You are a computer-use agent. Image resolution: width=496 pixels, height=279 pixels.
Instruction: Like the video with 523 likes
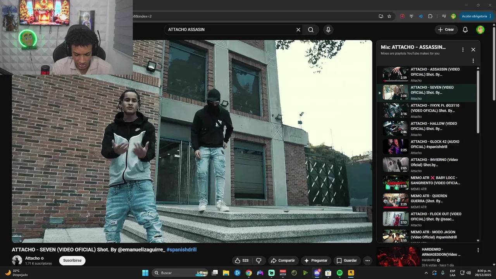(242, 260)
